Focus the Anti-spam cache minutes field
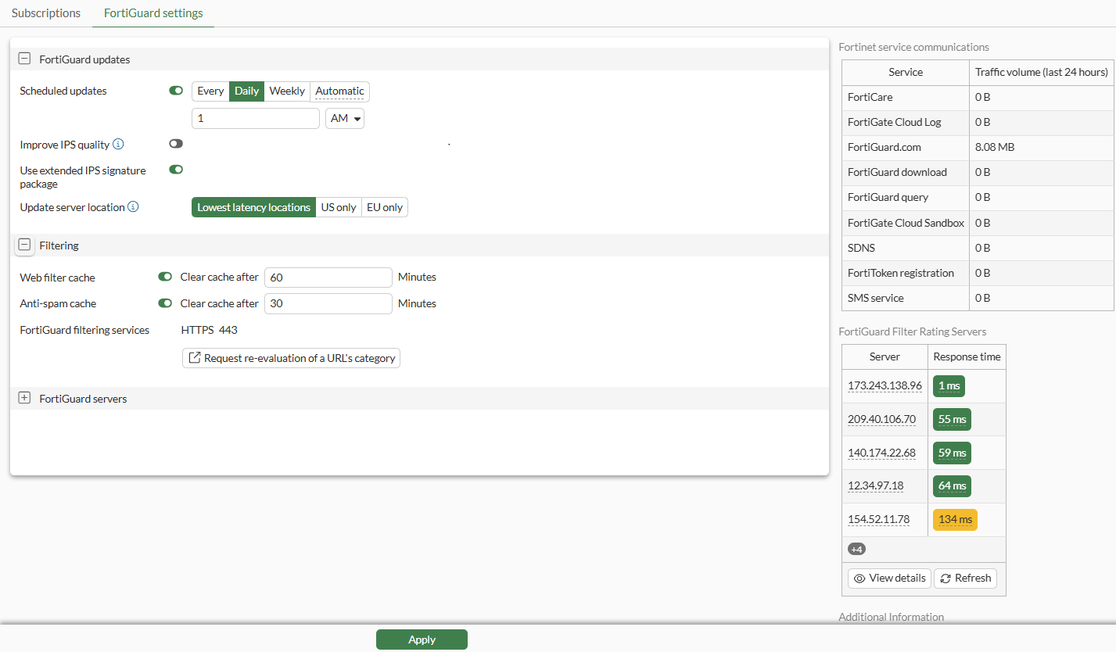The height and width of the screenshot is (652, 1116). (328, 303)
